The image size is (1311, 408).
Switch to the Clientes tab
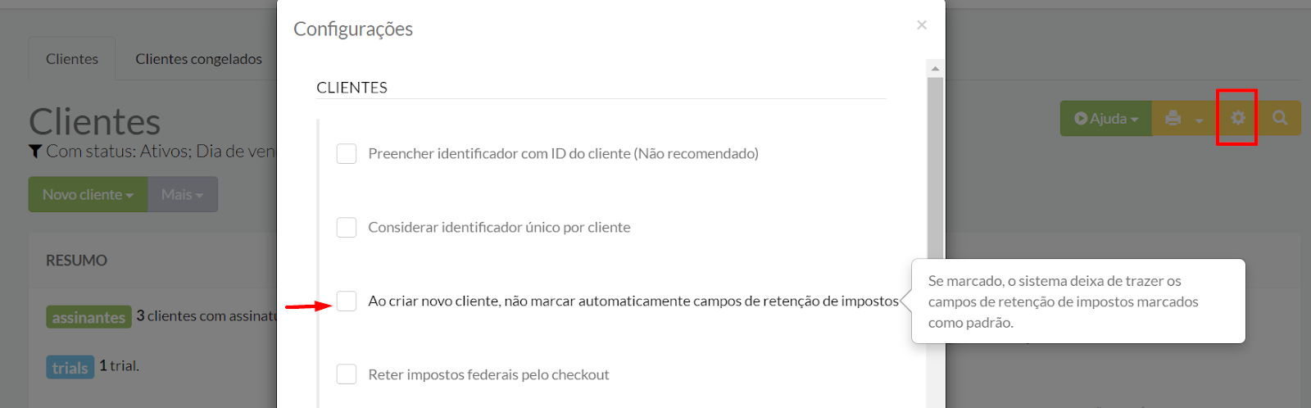pyautogui.click(x=72, y=59)
